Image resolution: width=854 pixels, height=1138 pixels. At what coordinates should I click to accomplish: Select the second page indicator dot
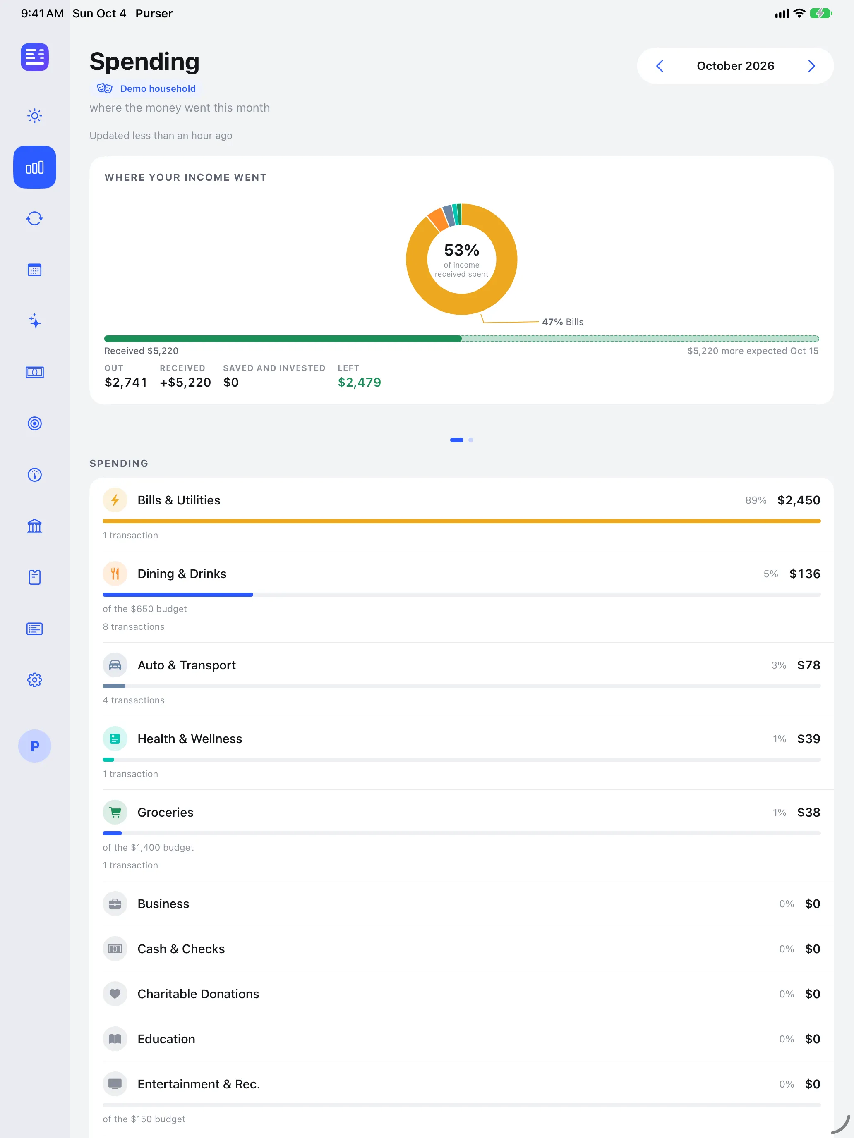pos(471,440)
